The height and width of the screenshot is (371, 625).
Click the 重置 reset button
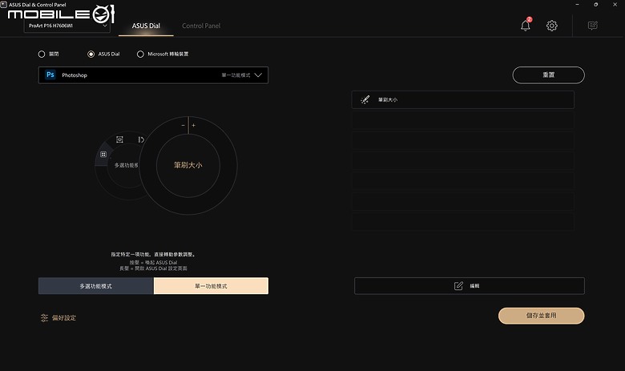(548, 75)
